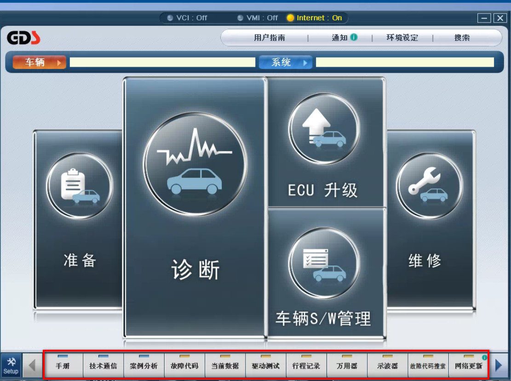The height and width of the screenshot is (381, 511).
Task: Open the 用户指南 menu item
Action: [270, 38]
